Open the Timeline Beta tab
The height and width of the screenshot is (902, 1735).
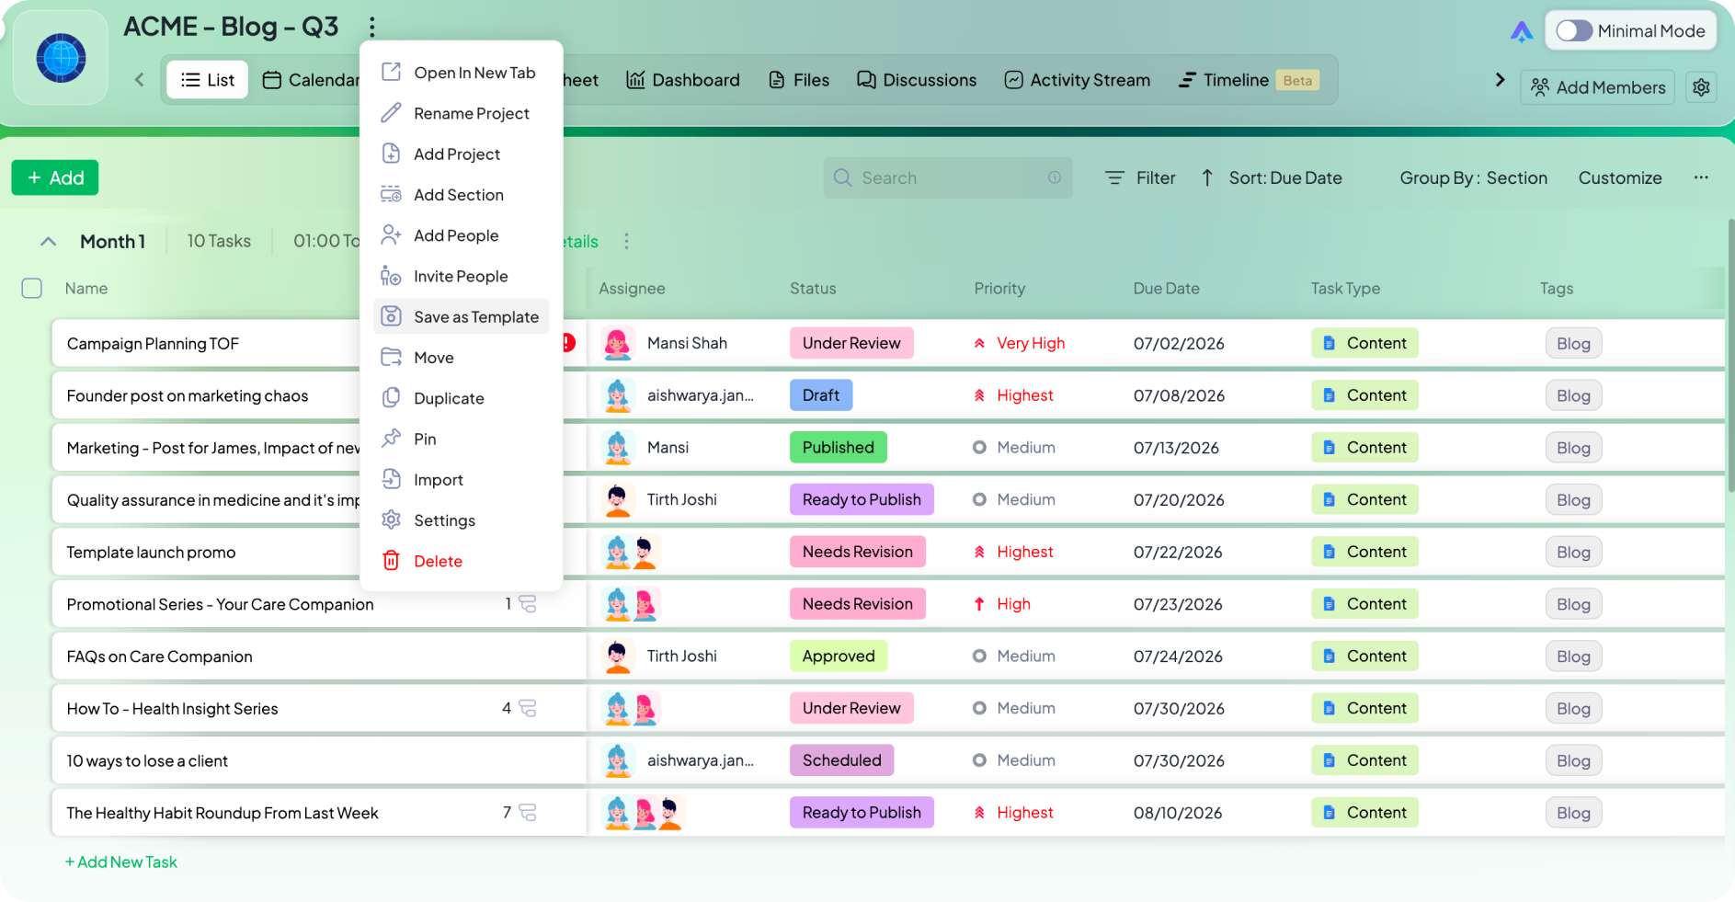pos(1250,80)
